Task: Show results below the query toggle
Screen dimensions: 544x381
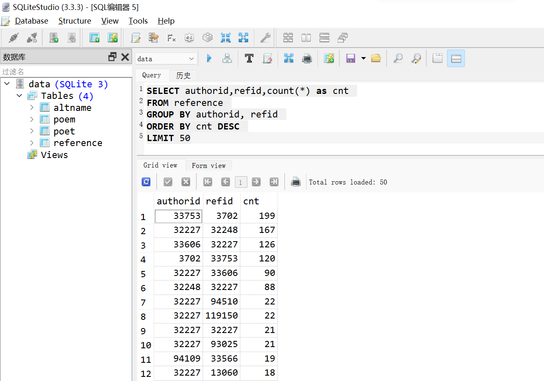Action: pyautogui.click(x=456, y=58)
